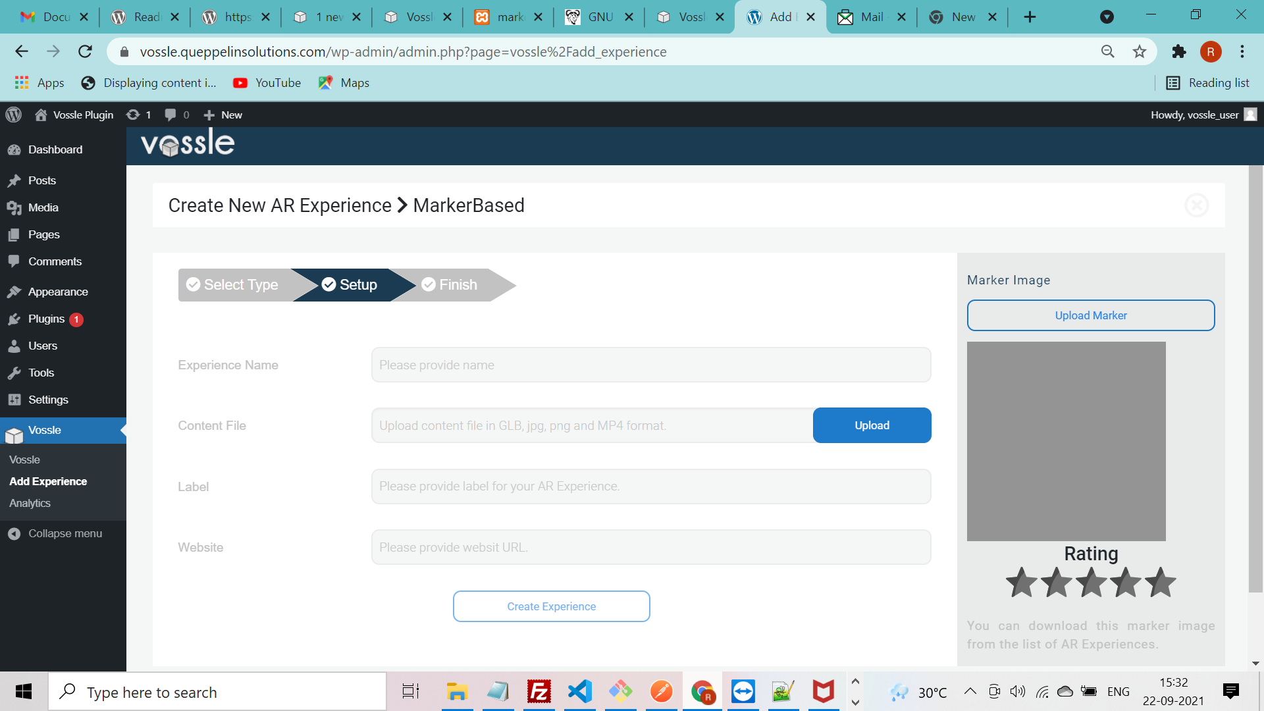The width and height of the screenshot is (1264, 711).
Task: Focus the Experience Name field
Action: (x=651, y=365)
